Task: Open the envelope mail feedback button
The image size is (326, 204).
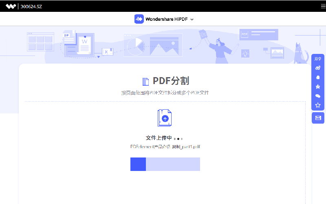Action: pyautogui.click(x=318, y=118)
